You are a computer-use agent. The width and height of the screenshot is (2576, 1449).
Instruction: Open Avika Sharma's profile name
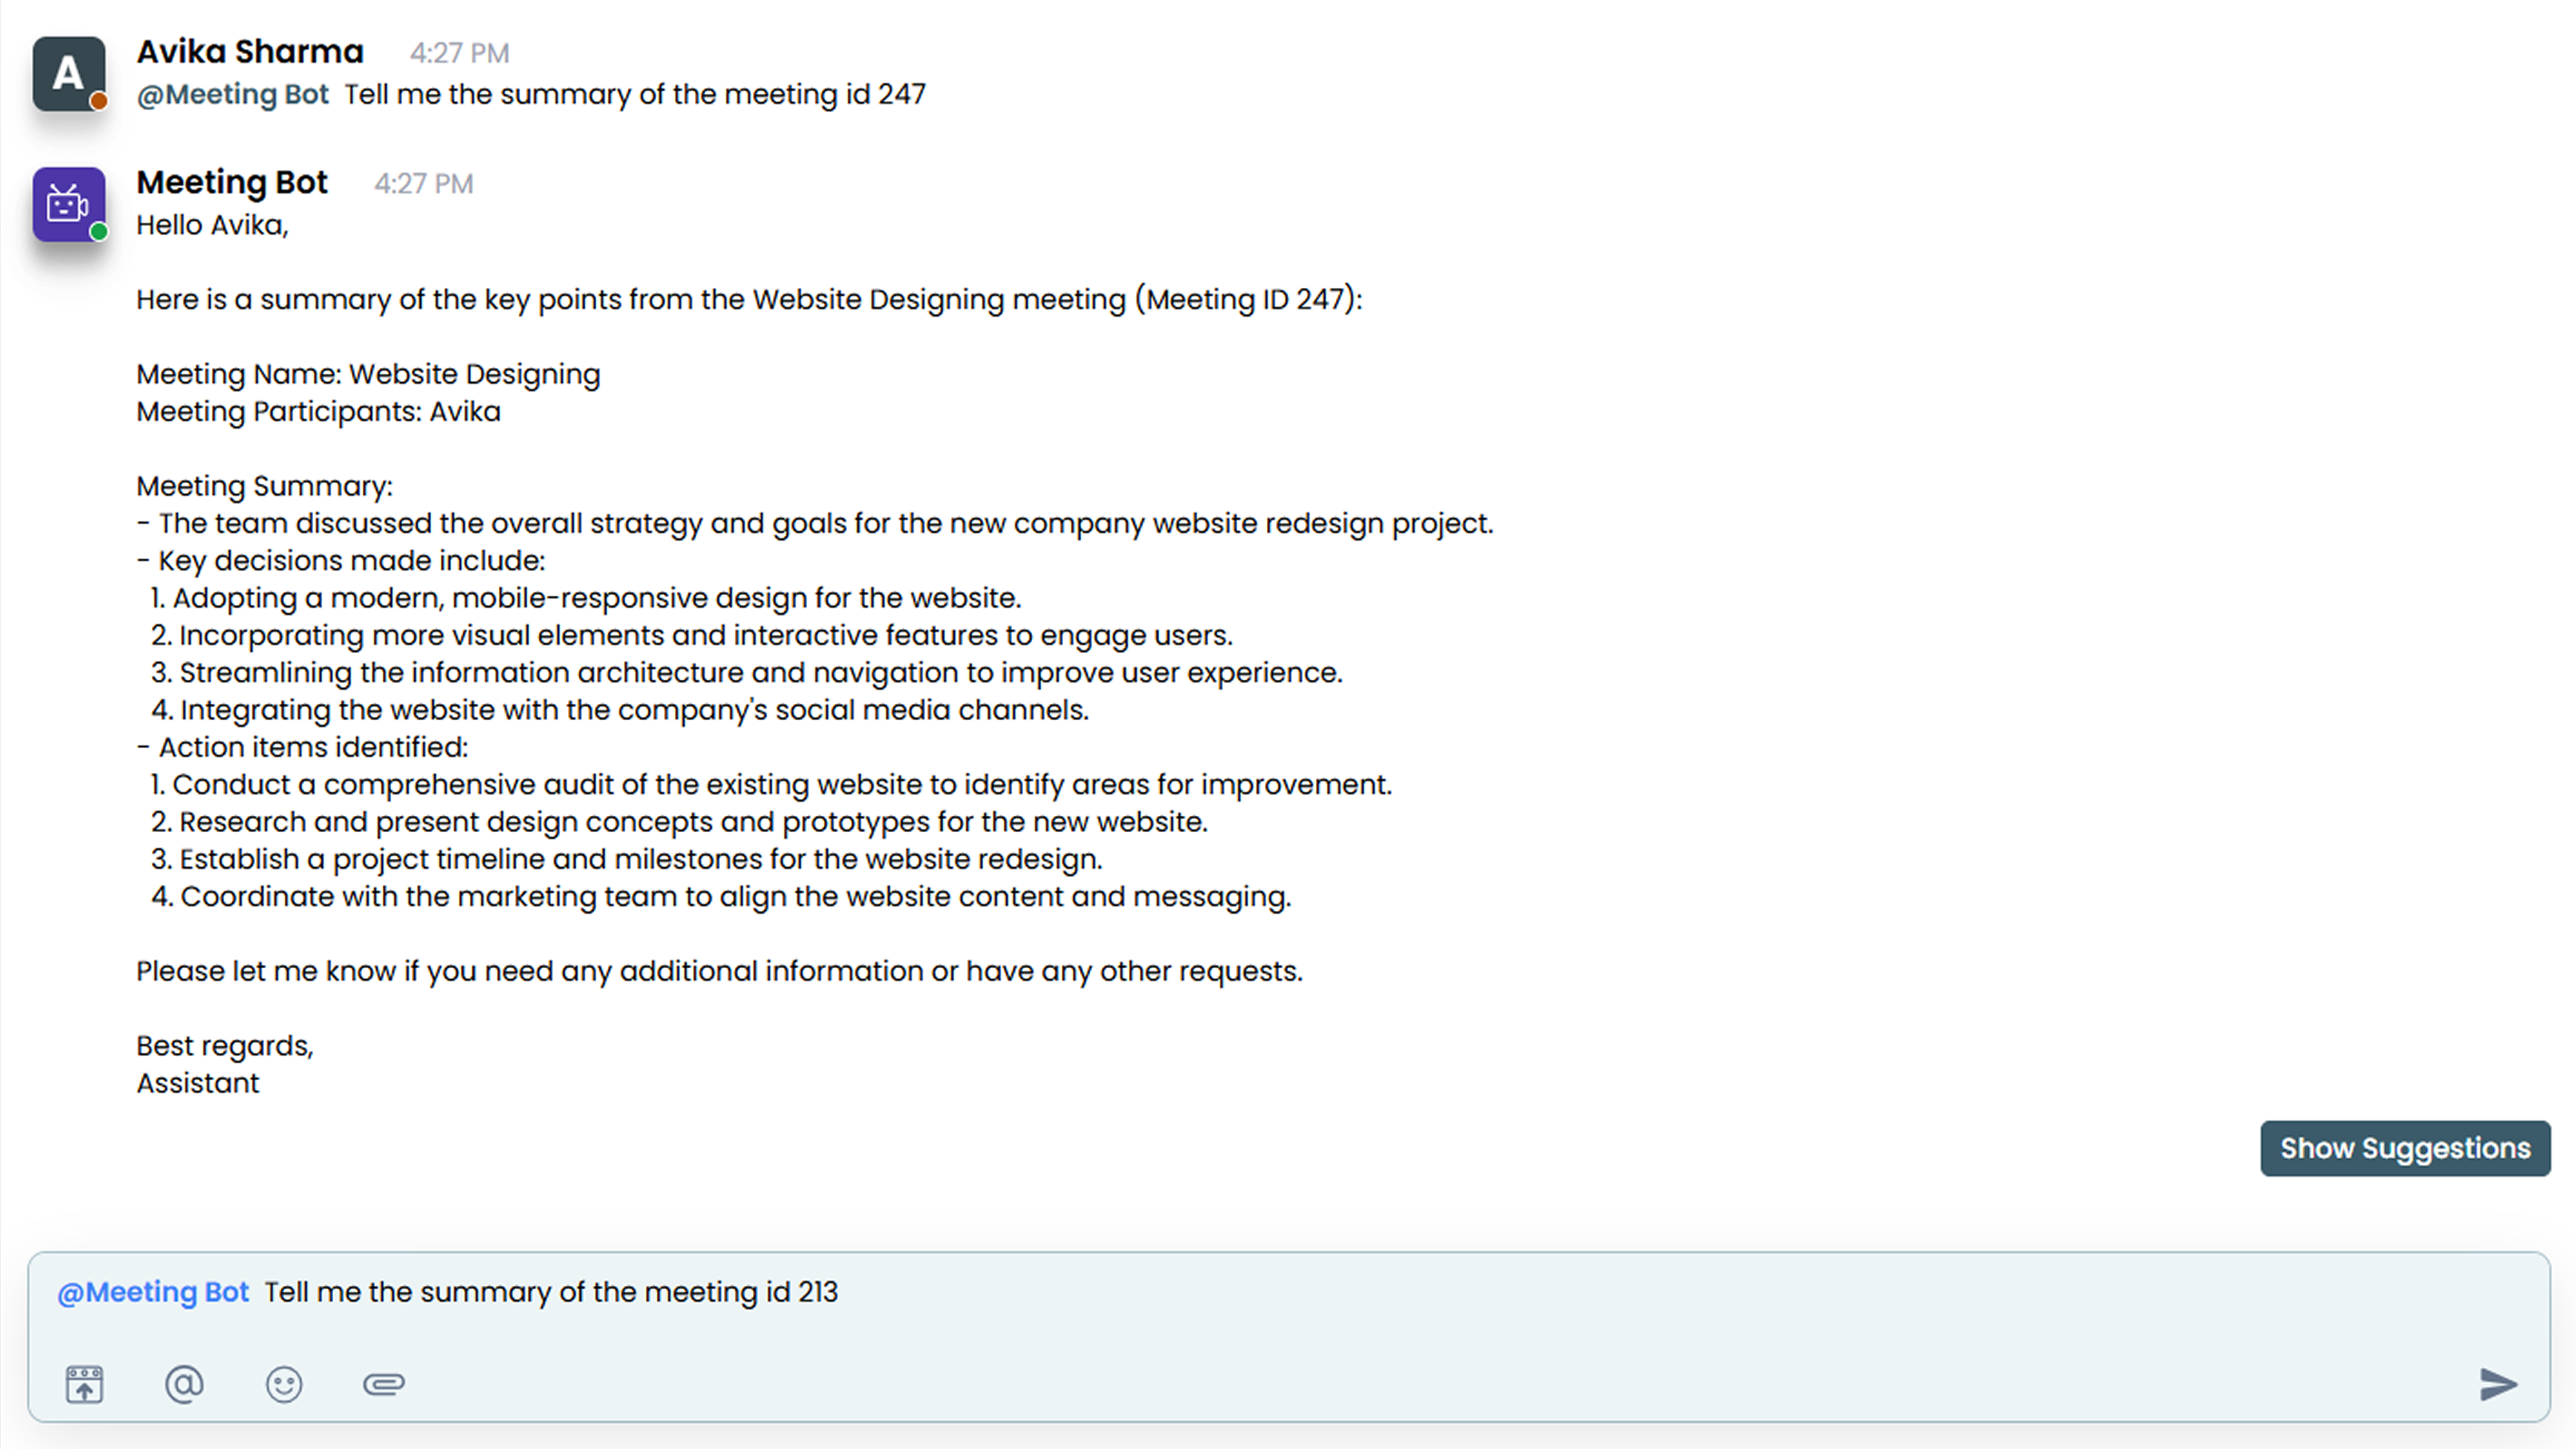tap(250, 51)
